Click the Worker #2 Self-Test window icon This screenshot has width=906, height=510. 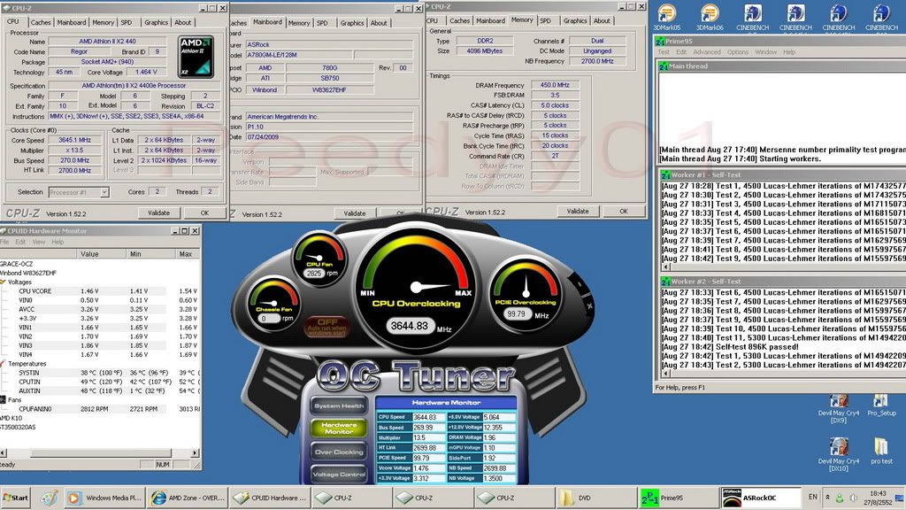point(665,282)
